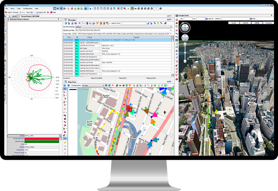Image resolution: width=278 pixels, height=191 pixels.
Task: Switch Google Earth to Satellit view
Action: 245,22
